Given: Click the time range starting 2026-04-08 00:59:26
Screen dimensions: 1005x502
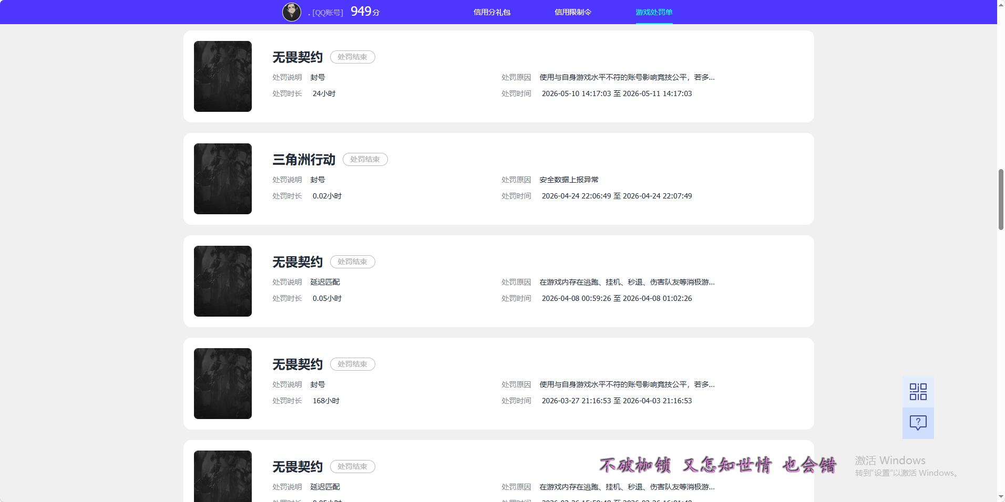Looking at the screenshot, I should (617, 298).
